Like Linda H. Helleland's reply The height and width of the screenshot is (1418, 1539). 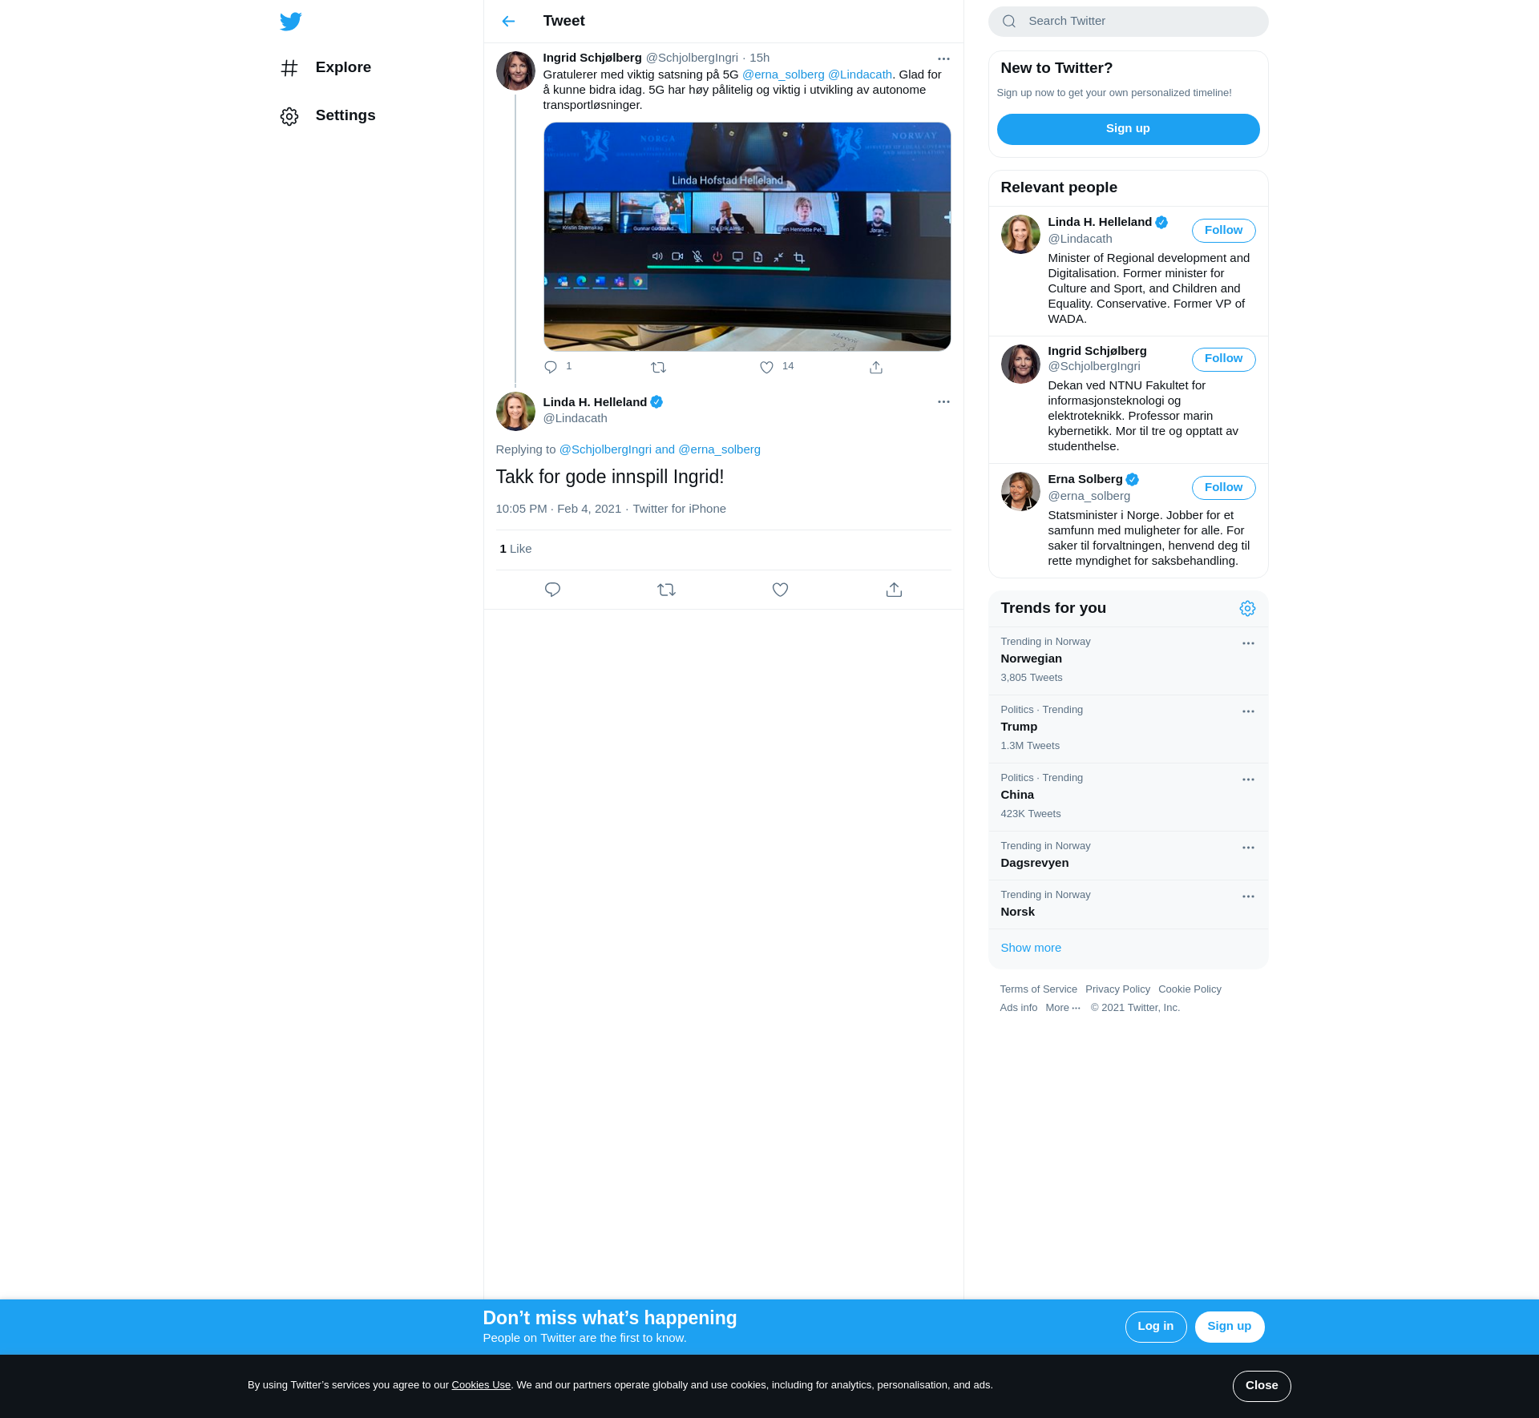(780, 590)
